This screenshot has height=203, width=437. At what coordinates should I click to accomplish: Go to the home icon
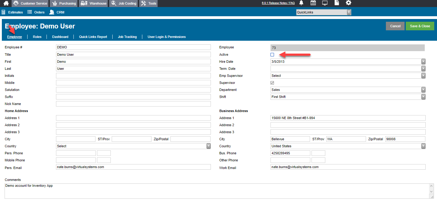(x=6, y=3)
